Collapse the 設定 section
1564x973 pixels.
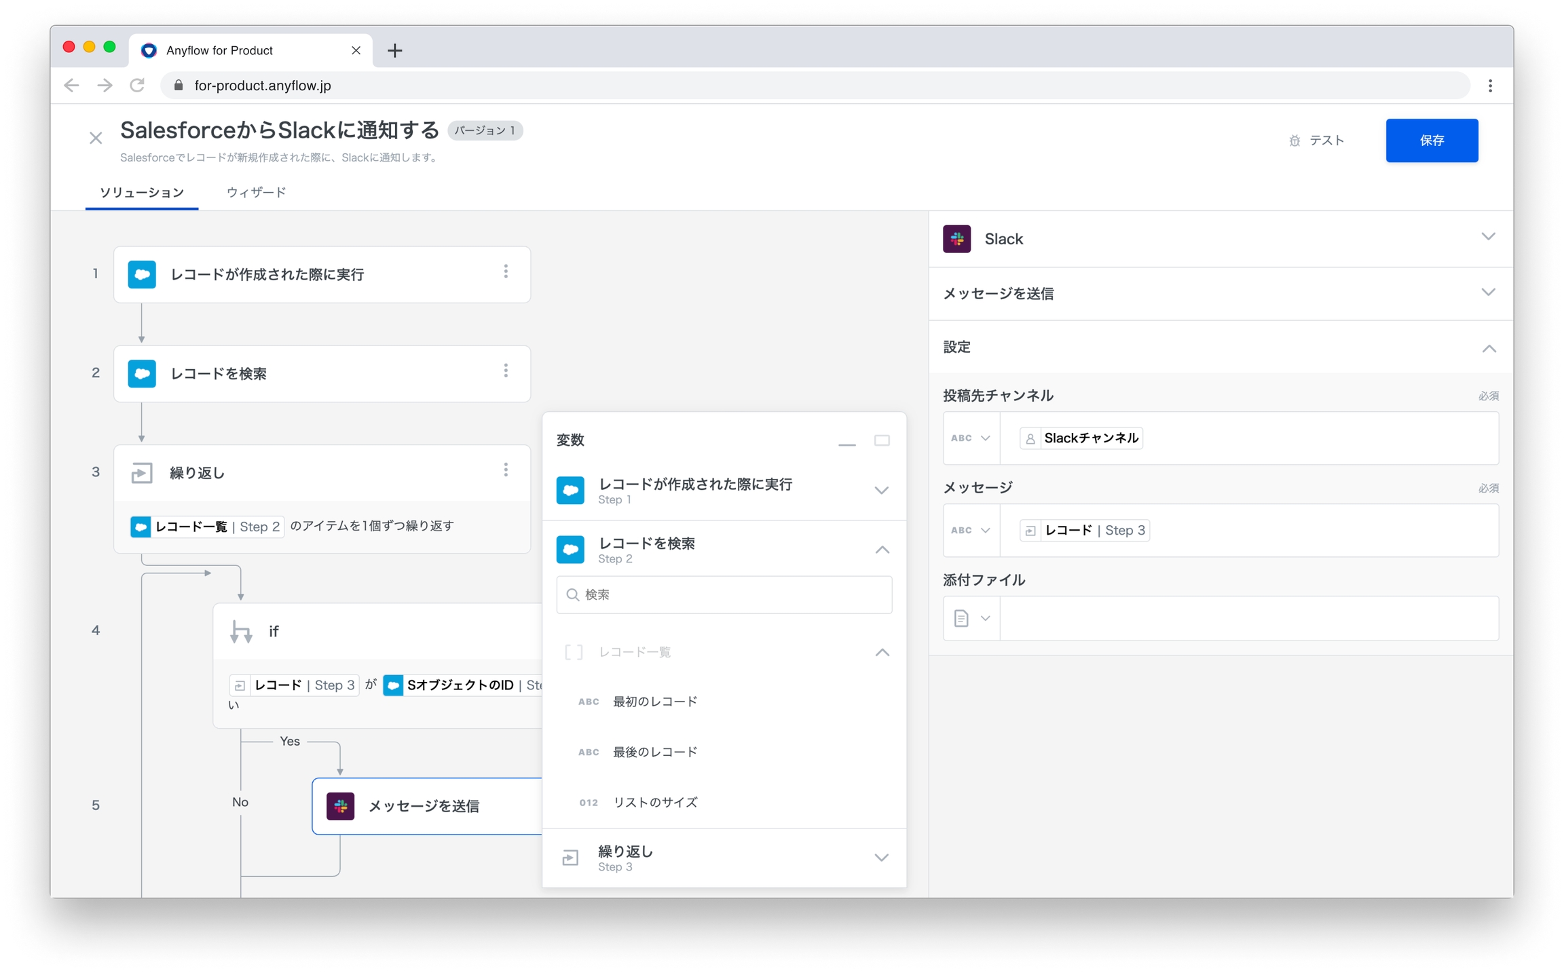pos(1489,349)
